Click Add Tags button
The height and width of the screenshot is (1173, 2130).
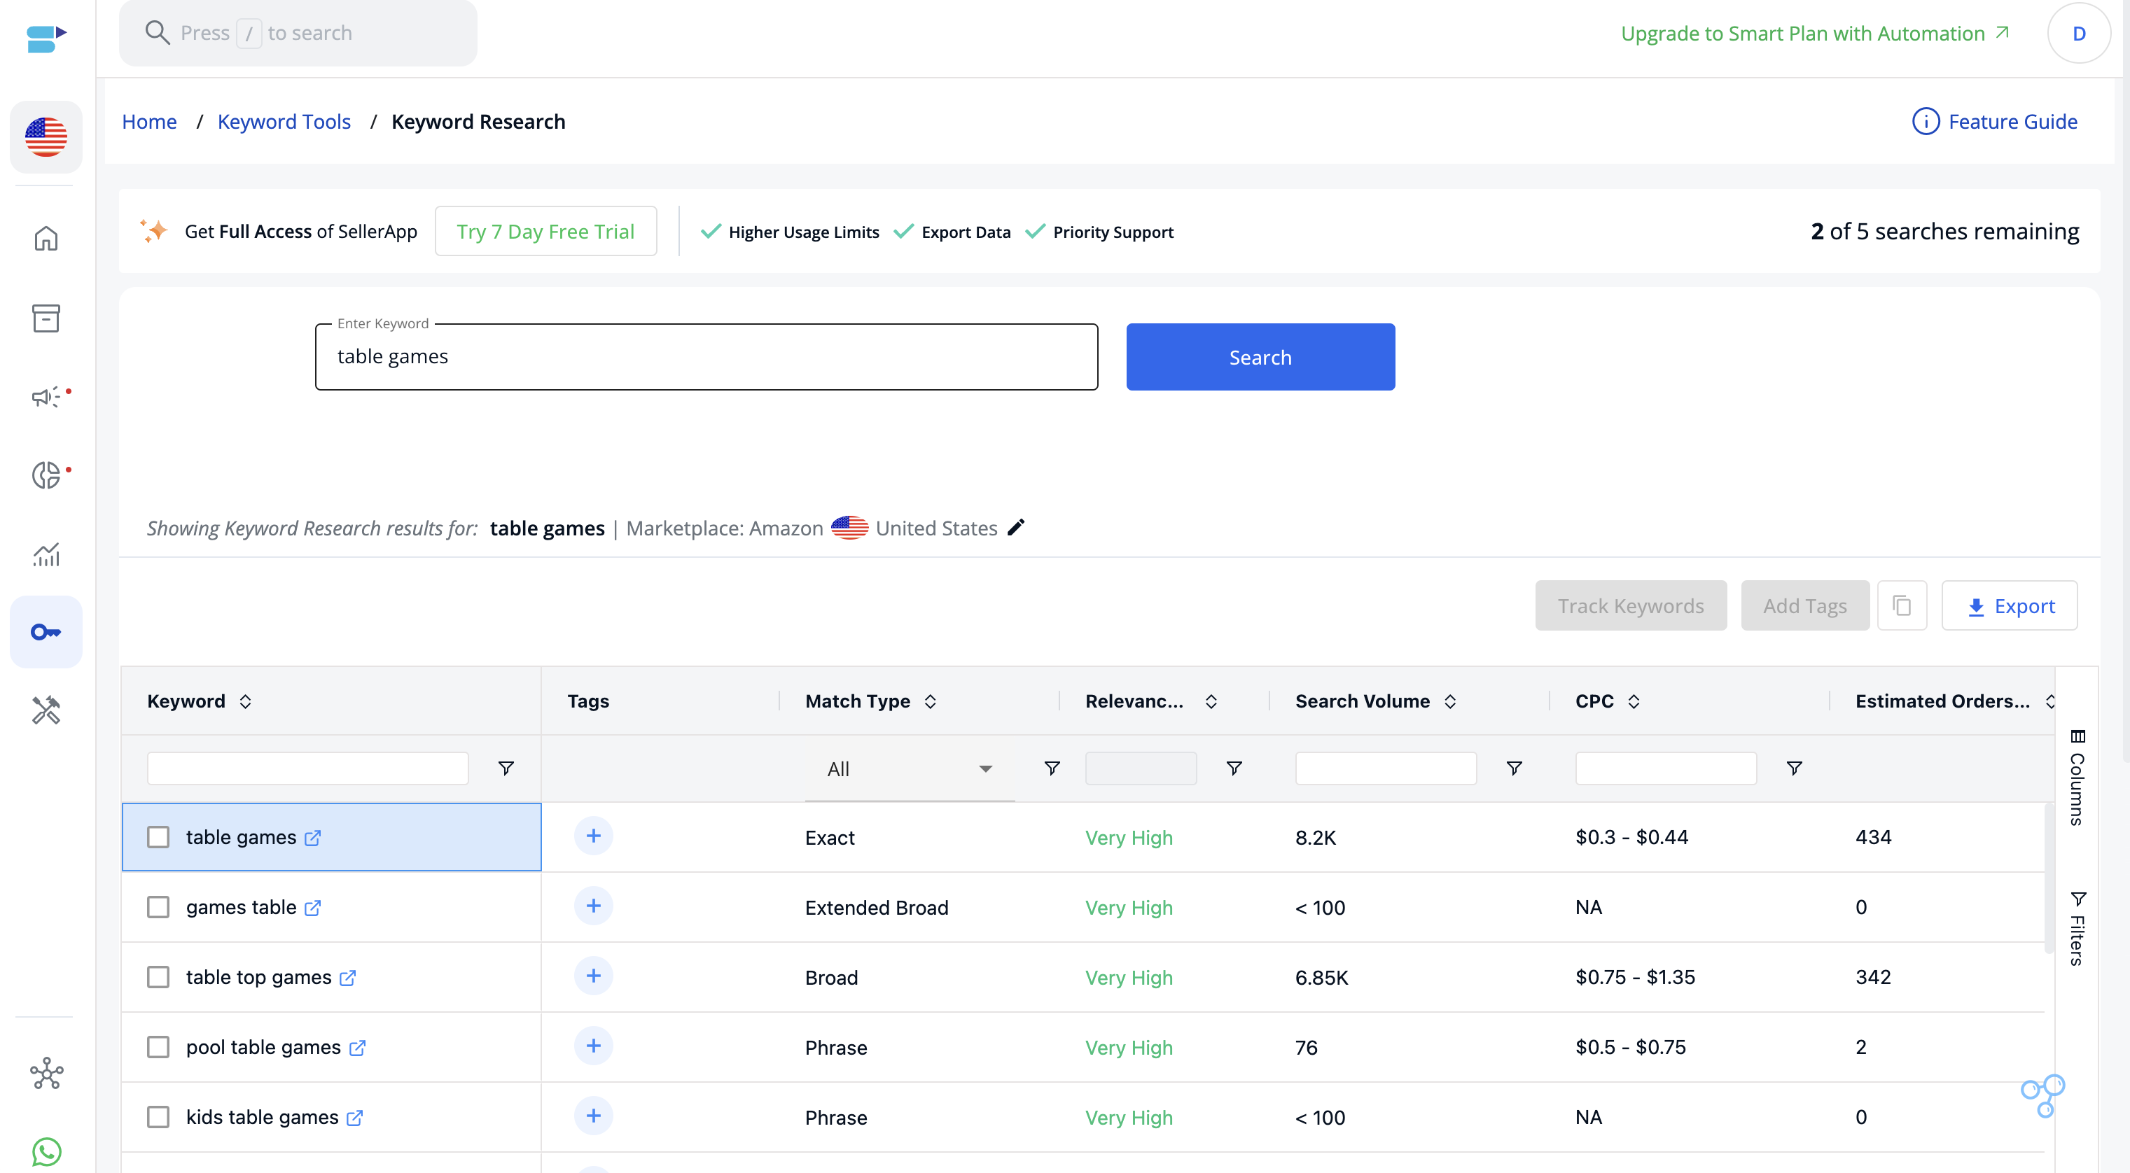(x=1805, y=606)
